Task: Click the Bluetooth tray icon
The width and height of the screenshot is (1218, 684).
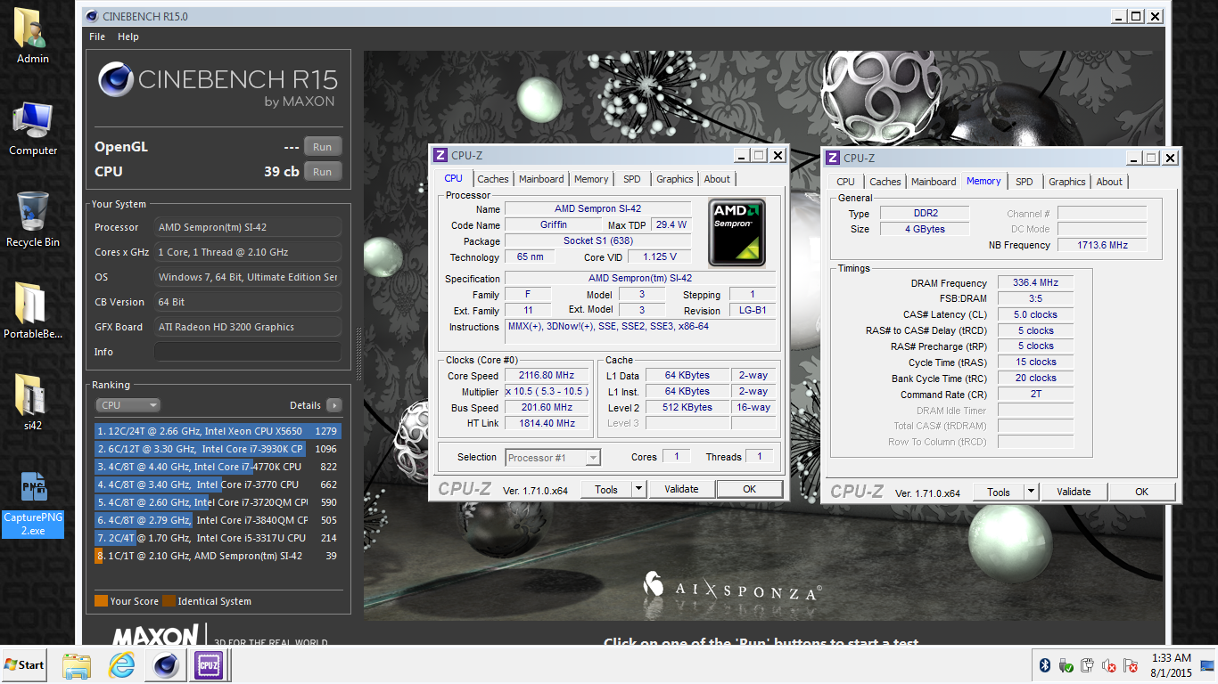Action: pyautogui.click(x=1045, y=665)
